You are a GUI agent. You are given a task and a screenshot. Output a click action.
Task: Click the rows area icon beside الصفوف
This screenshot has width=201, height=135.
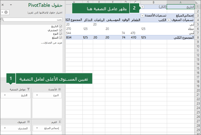tap(29, 122)
